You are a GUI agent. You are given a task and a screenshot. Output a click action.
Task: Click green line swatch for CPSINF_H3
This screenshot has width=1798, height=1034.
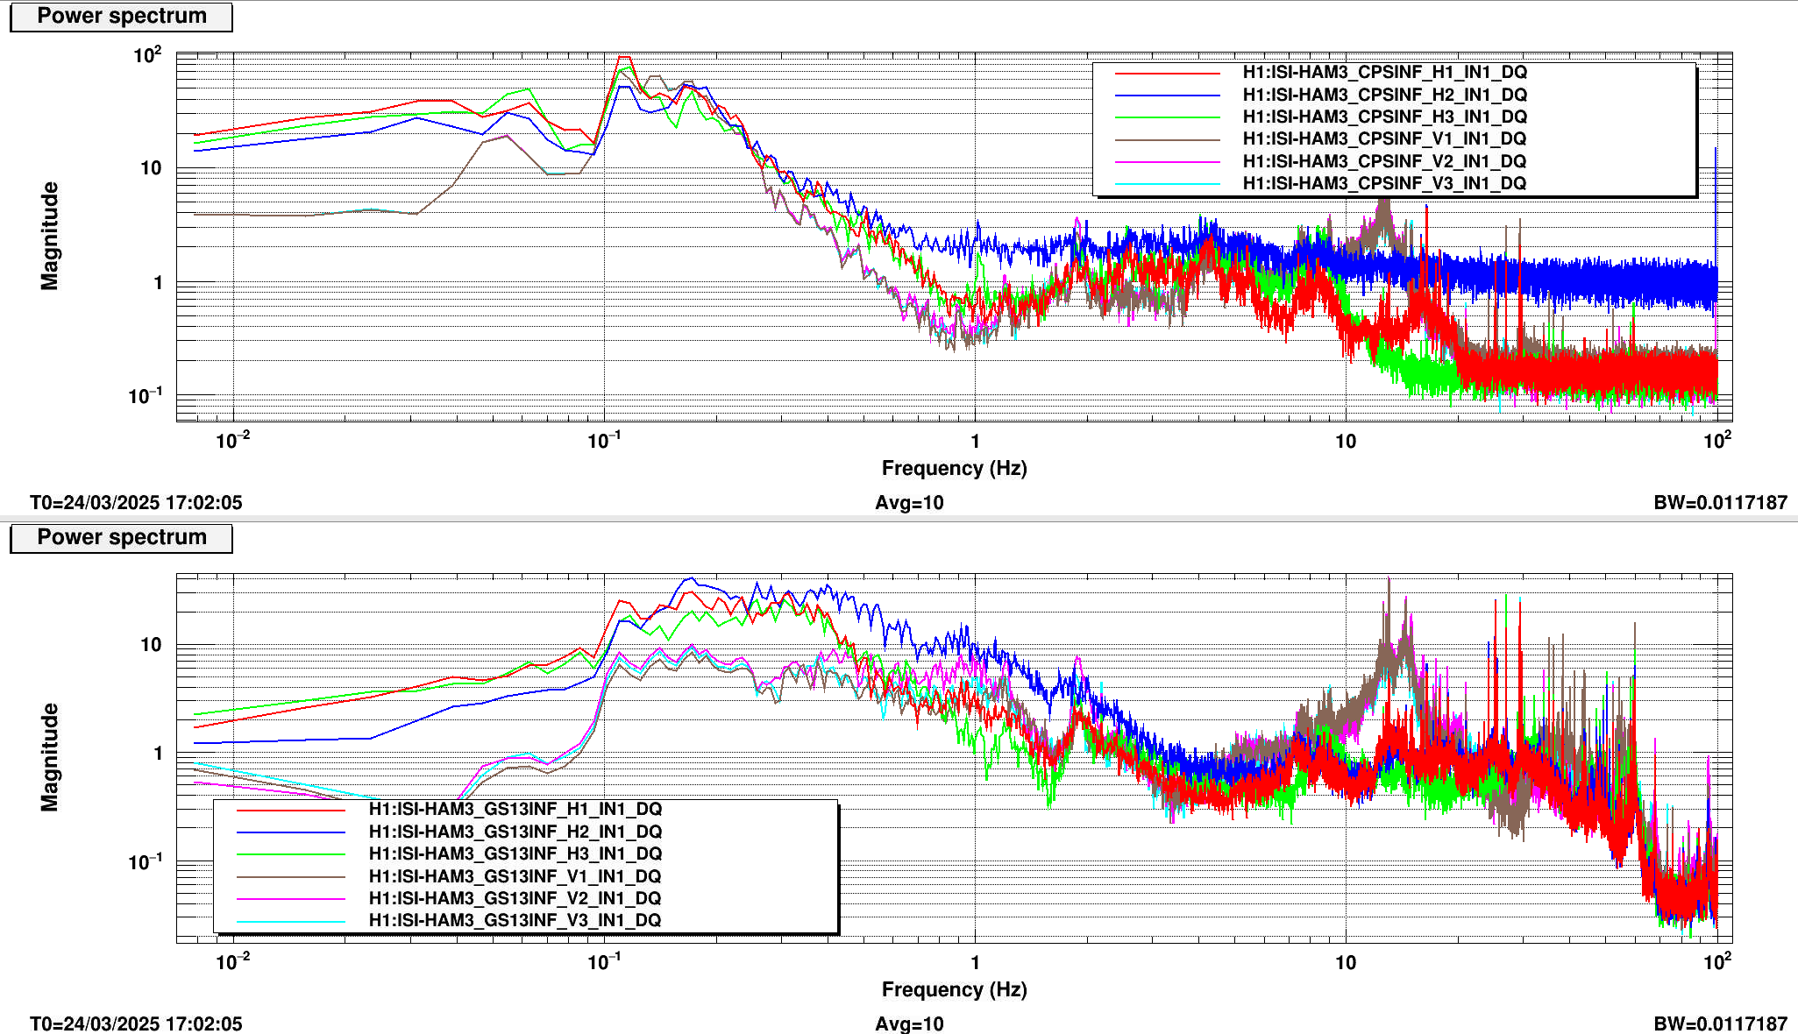pos(1167,117)
